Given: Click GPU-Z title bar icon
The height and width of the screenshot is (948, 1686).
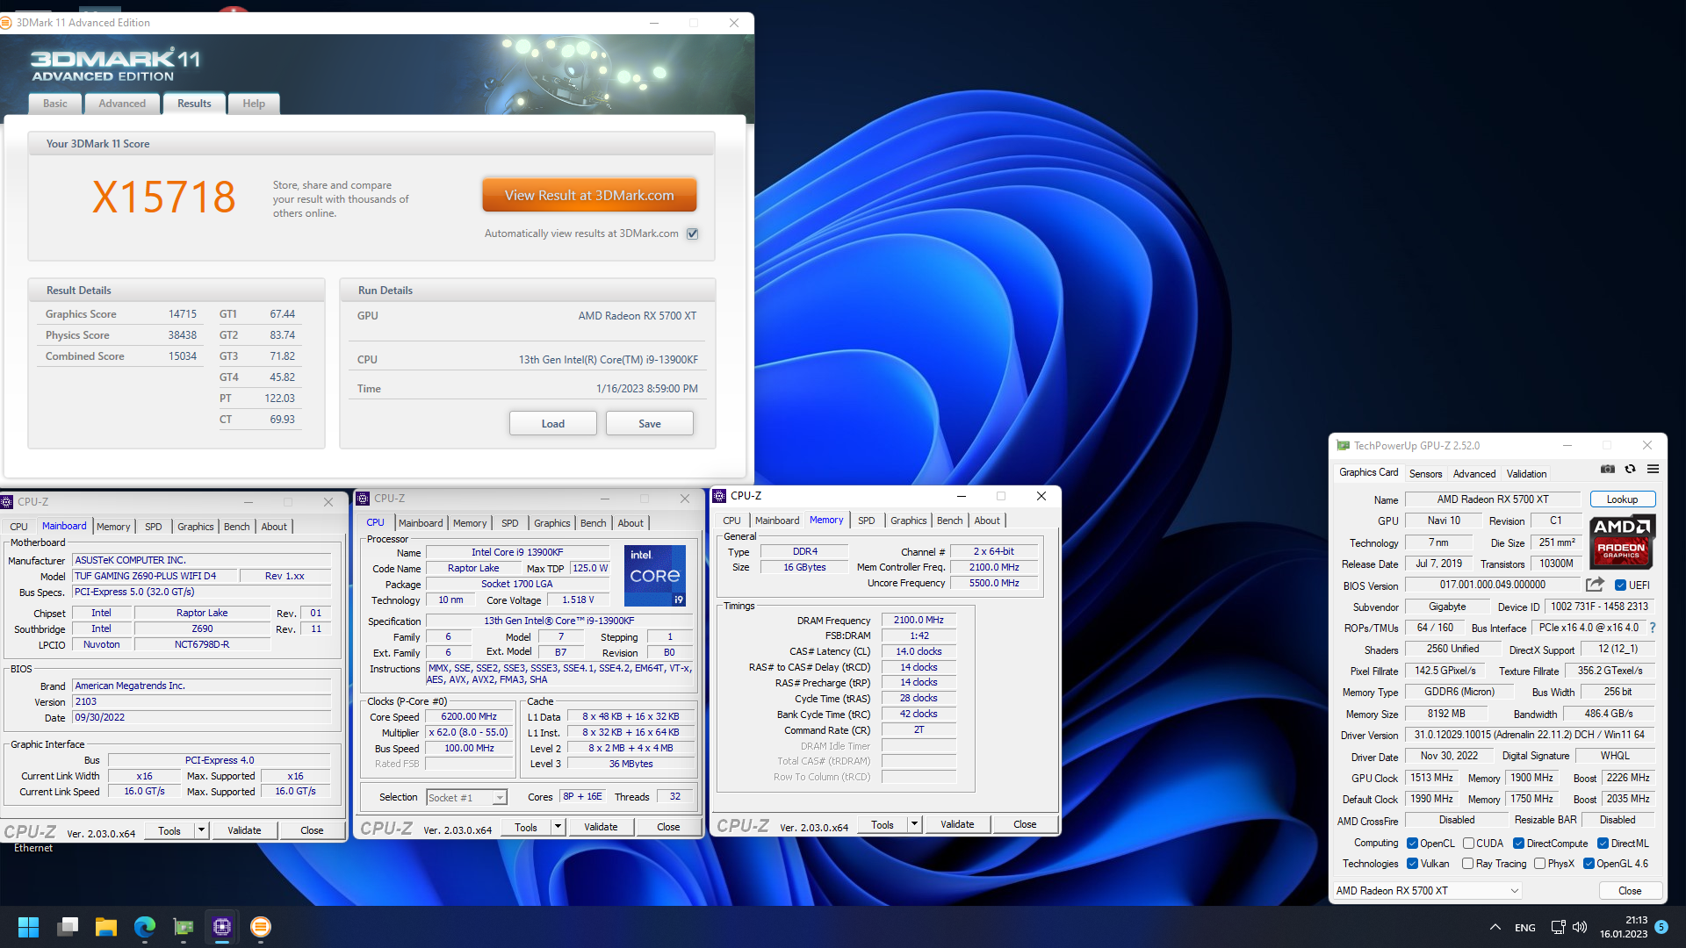Looking at the screenshot, I should coord(1343,446).
